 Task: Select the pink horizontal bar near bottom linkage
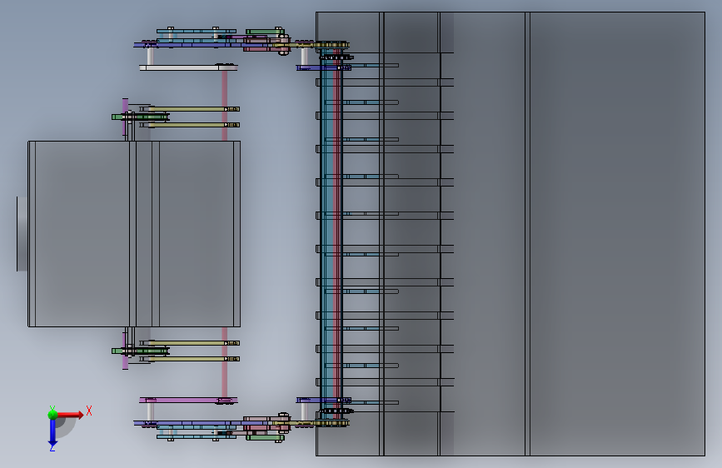pyautogui.click(x=188, y=401)
